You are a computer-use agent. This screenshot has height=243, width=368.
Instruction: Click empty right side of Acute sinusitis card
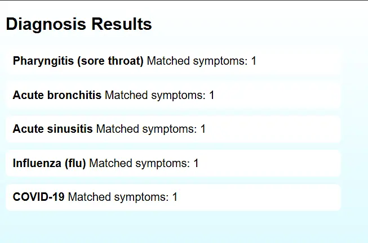(282, 129)
